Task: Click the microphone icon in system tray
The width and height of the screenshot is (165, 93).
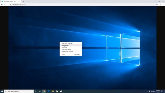Action: tap(150, 91)
